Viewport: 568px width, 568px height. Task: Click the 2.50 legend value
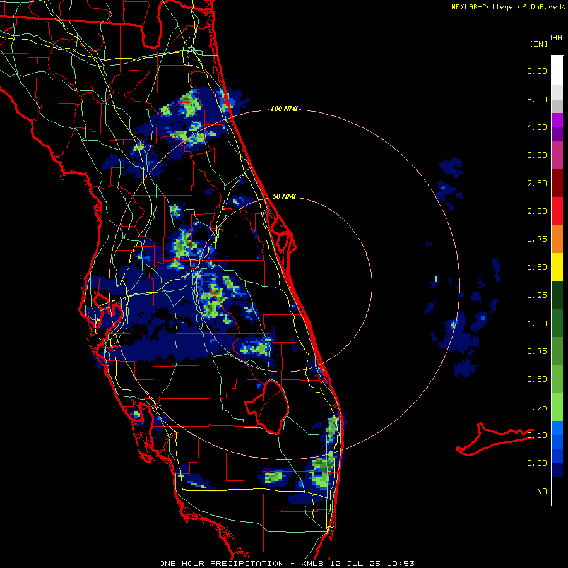point(537,183)
